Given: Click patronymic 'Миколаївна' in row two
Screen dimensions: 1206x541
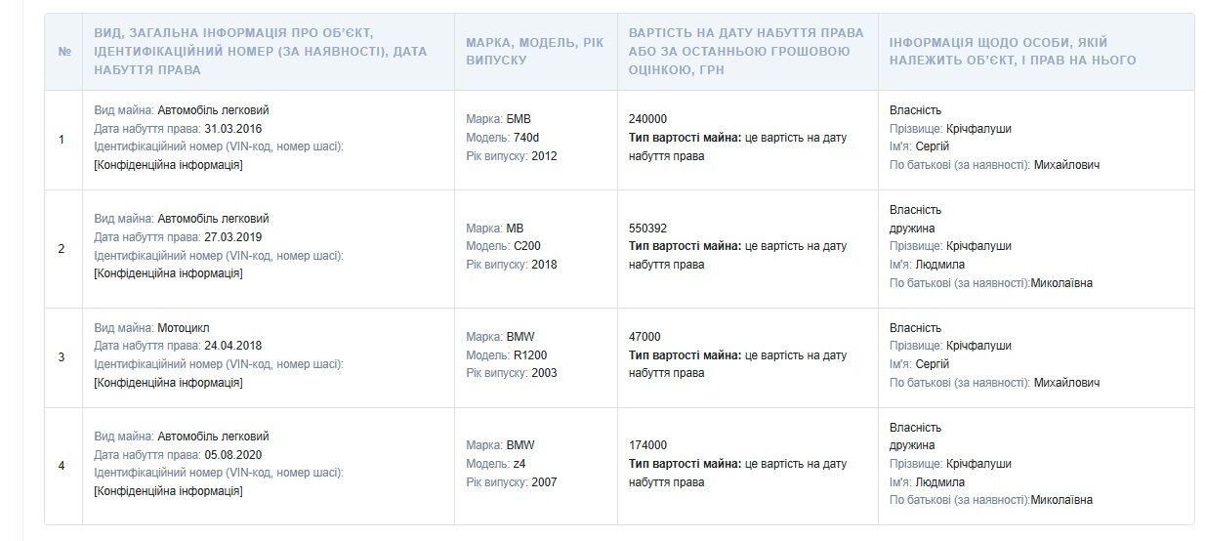Looking at the screenshot, I should point(1062,283).
